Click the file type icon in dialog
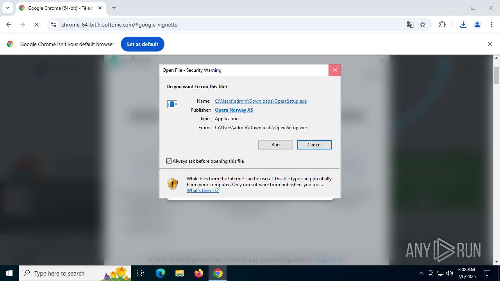 172,104
